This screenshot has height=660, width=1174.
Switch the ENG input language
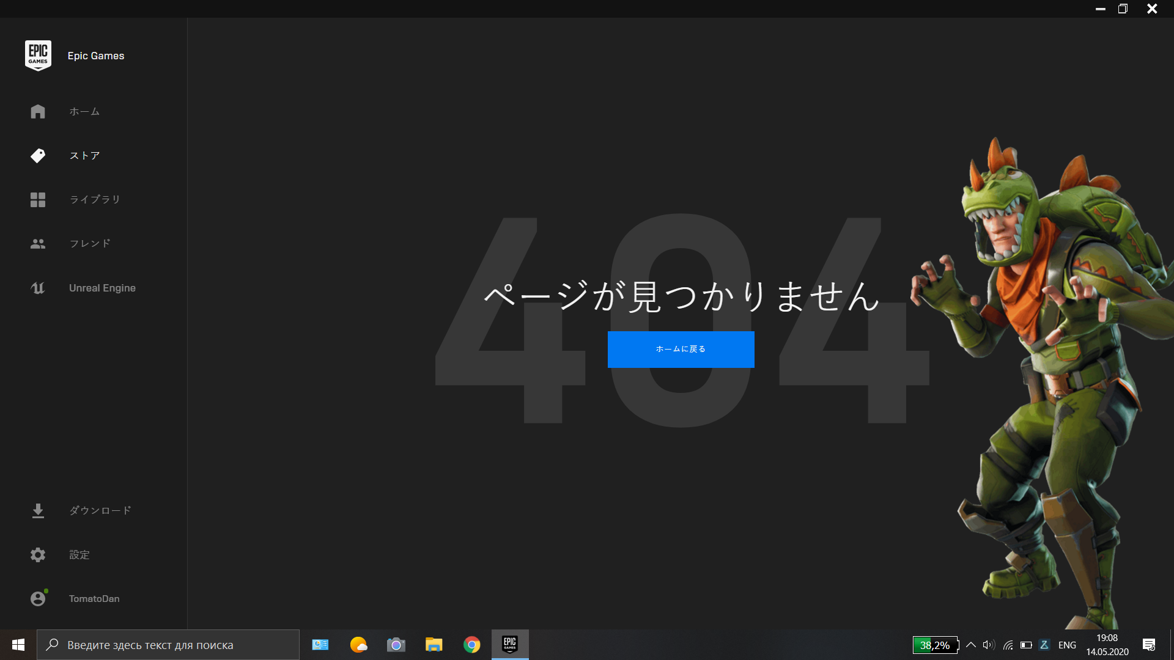(x=1067, y=645)
